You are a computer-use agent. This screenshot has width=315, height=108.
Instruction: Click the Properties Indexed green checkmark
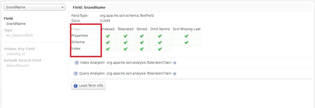(x=108, y=36)
